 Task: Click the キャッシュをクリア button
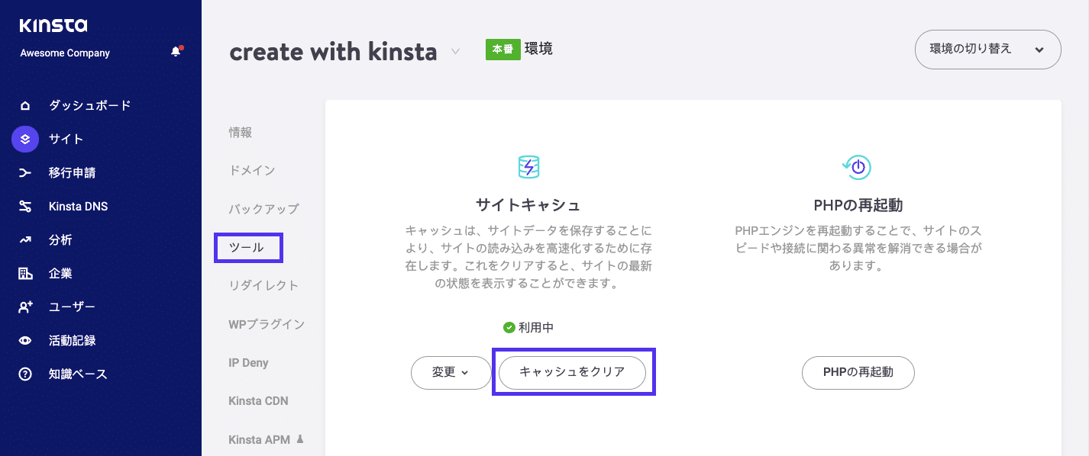coord(572,373)
